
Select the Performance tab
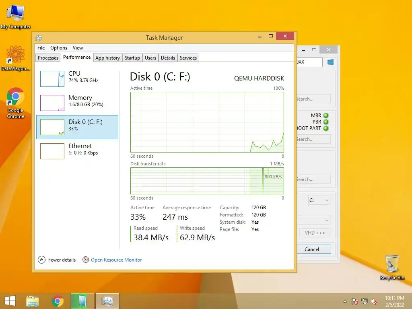coord(77,57)
